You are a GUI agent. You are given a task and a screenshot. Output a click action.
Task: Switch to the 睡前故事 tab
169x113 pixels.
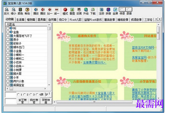tap(123, 20)
